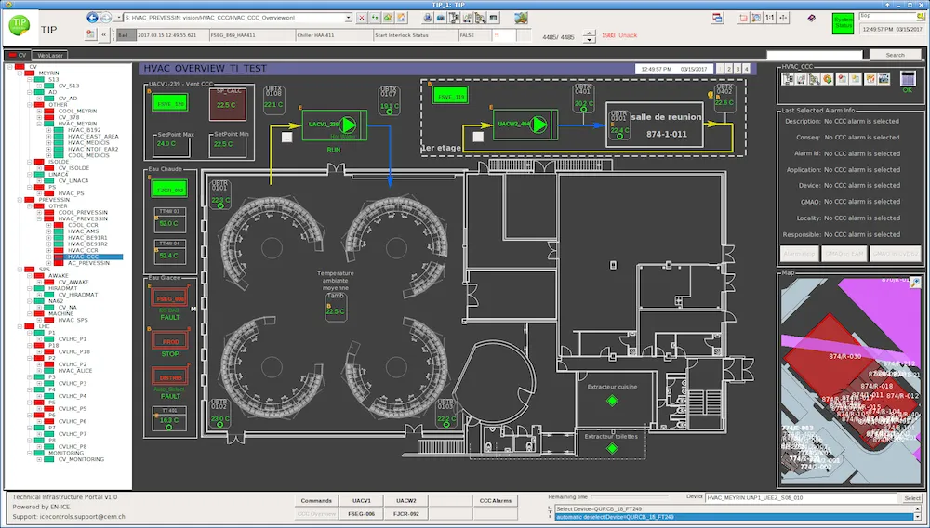The height and width of the screenshot is (528, 930).
Task: Click the UACW2 bottom button
Action: click(x=406, y=501)
